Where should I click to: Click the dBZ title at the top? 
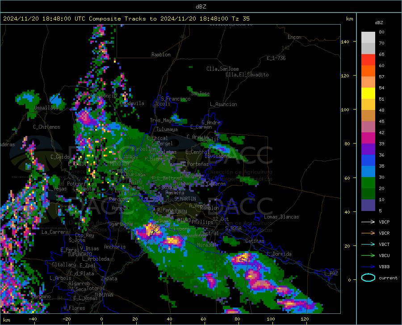[201, 7]
